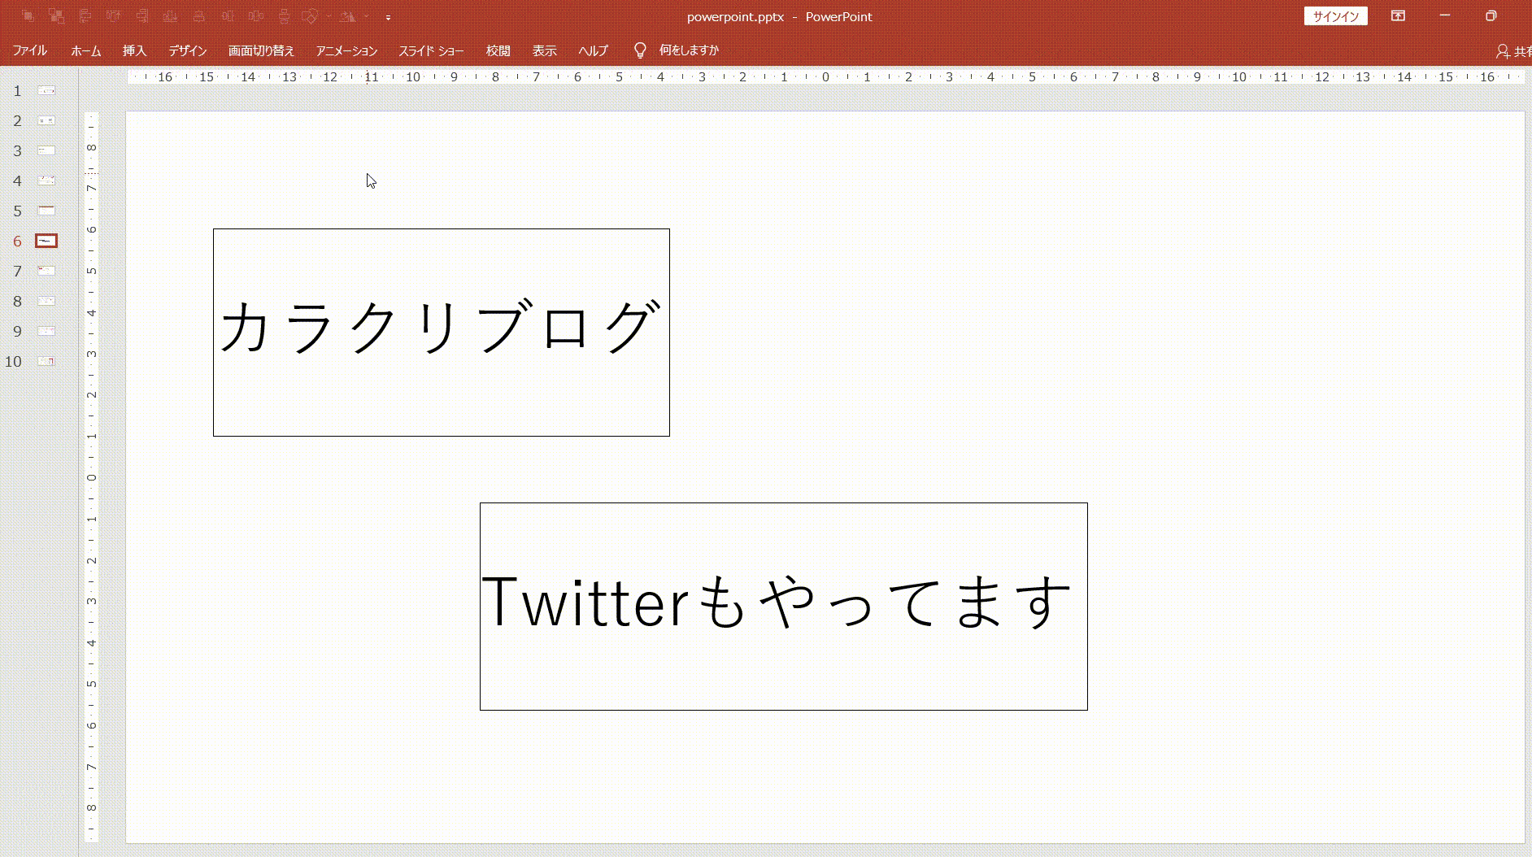Open the 挿入 ribbon tab
The image size is (1532, 857).
134,50
